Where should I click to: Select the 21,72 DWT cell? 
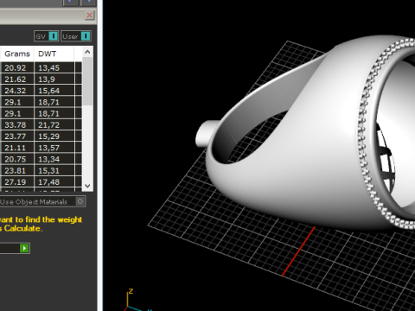[x=54, y=125]
